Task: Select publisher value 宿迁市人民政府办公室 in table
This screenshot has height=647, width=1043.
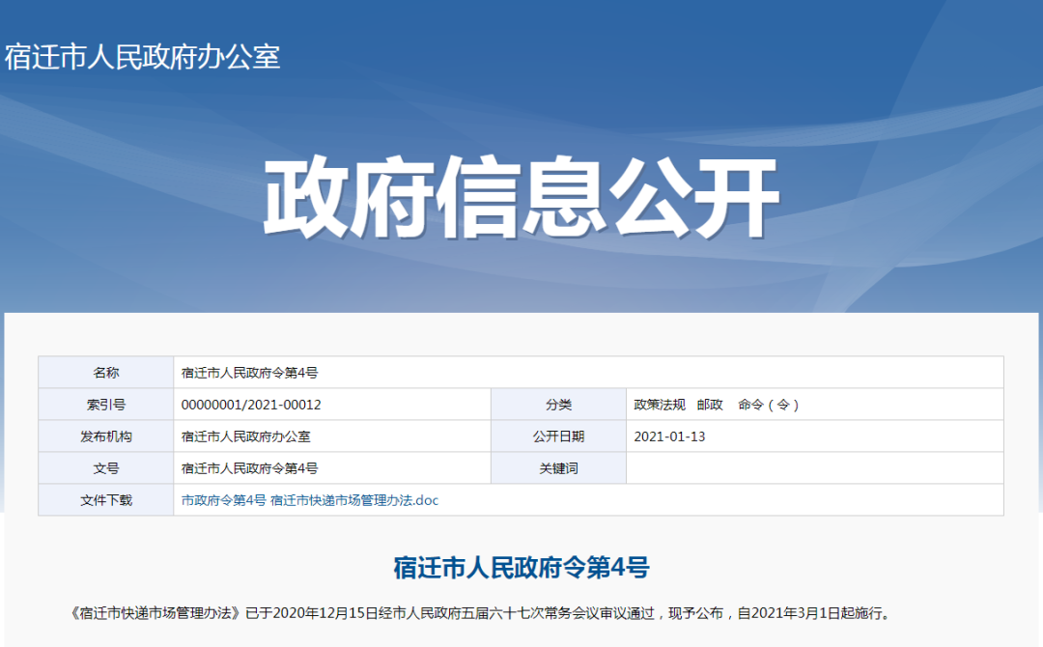Action: pyautogui.click(x=245, y=436)
